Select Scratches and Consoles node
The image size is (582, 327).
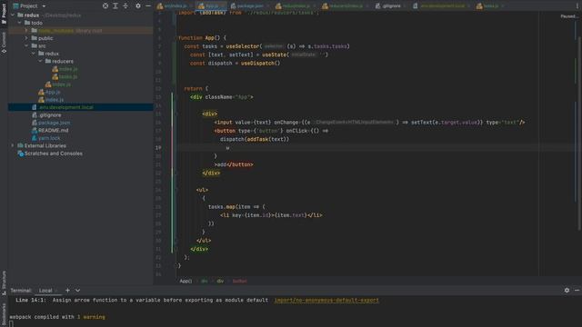pos(54,154)
